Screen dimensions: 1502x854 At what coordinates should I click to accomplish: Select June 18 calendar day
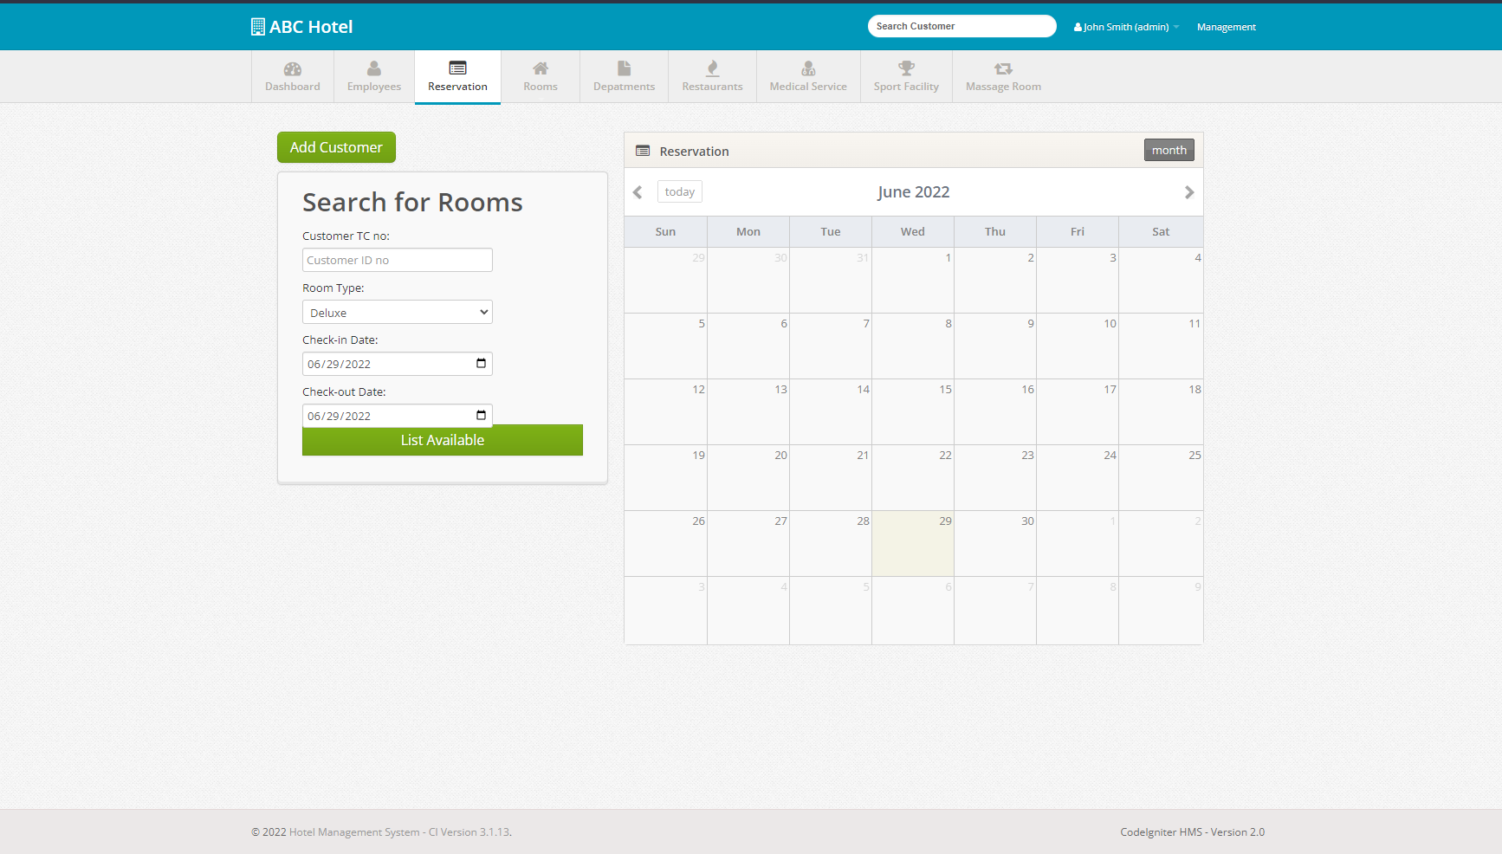(x=1161, y=412)
